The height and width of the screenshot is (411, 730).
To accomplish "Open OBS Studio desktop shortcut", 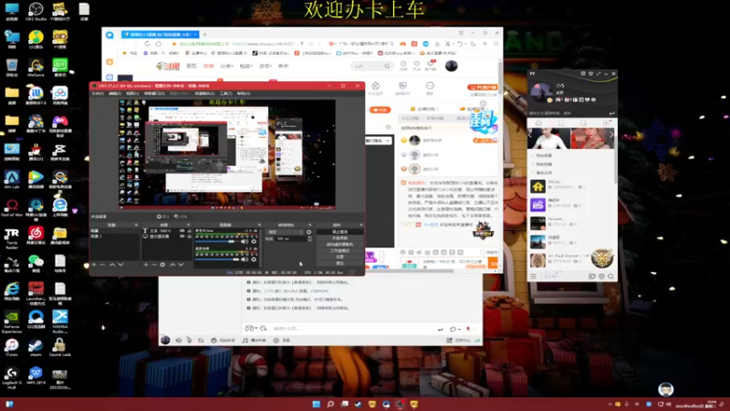I will [x=36, y=12].
